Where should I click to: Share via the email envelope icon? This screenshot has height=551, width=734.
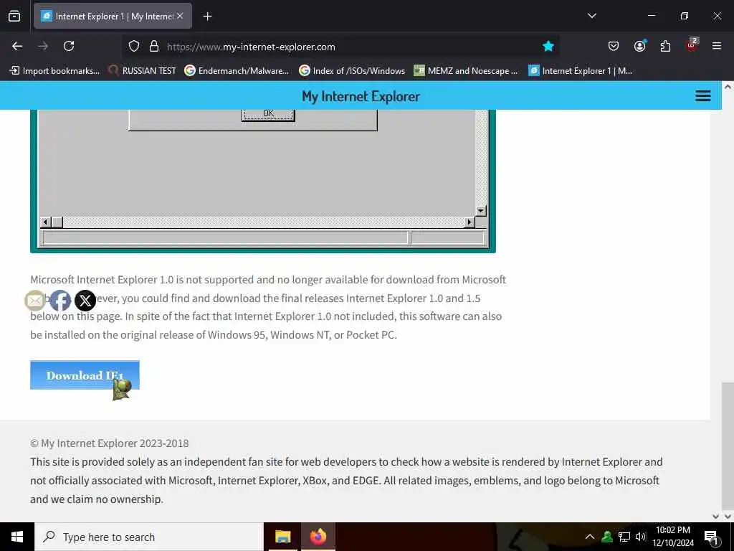click(x=35, y=301)
